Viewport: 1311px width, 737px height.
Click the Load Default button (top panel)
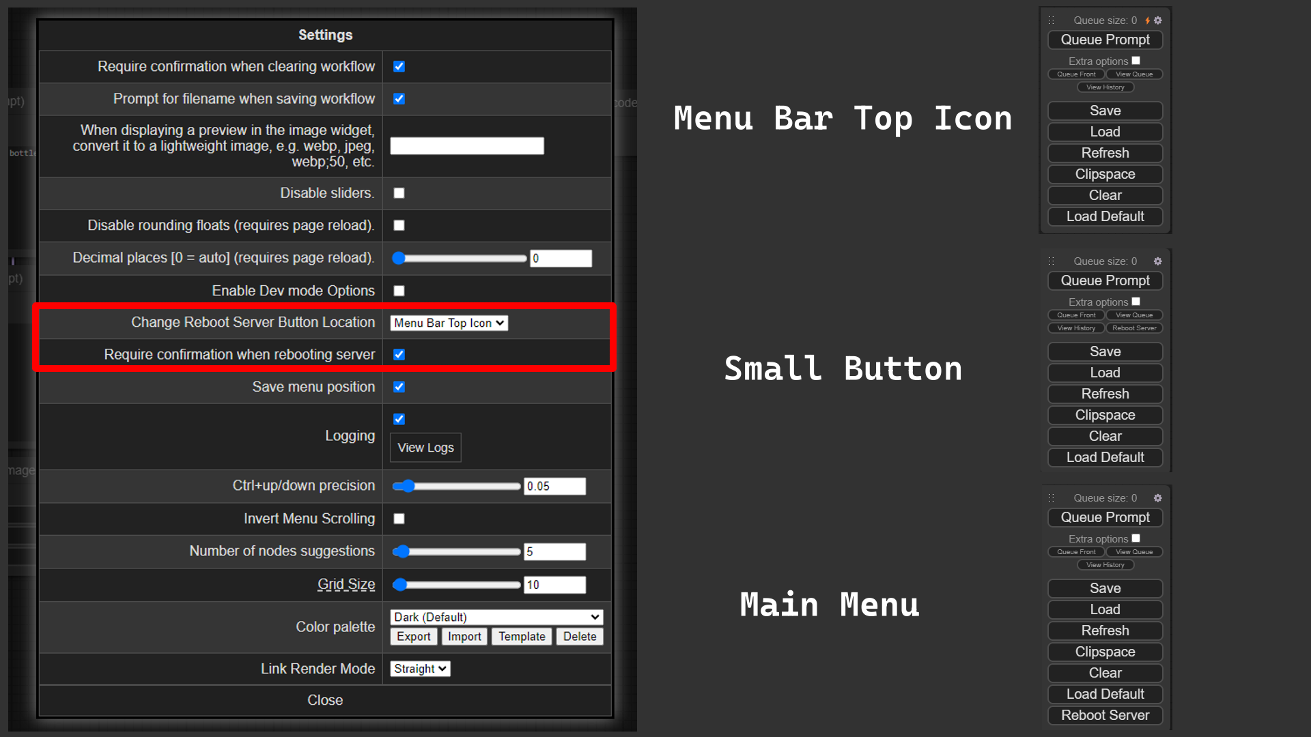pos(1105,215)
